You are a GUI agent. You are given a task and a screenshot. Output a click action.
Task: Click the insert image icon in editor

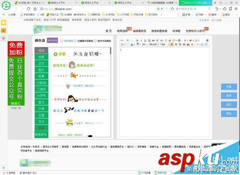pyautogui.click(x=188, y=44)
